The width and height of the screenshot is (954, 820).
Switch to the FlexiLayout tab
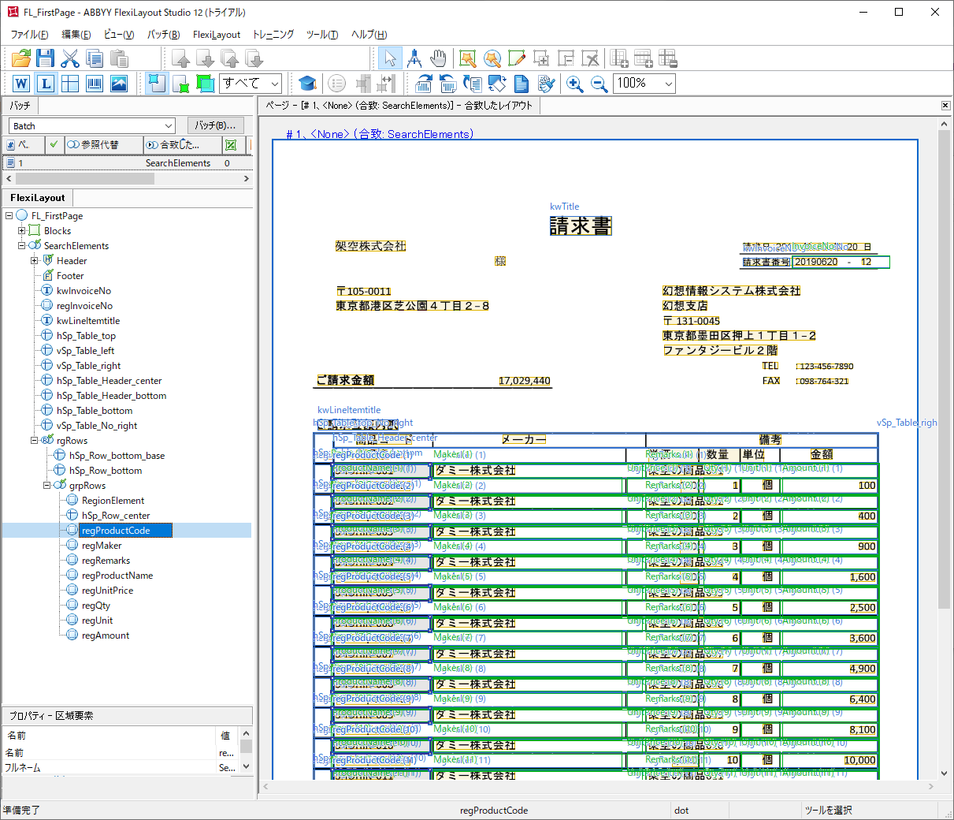pos(38,198)
